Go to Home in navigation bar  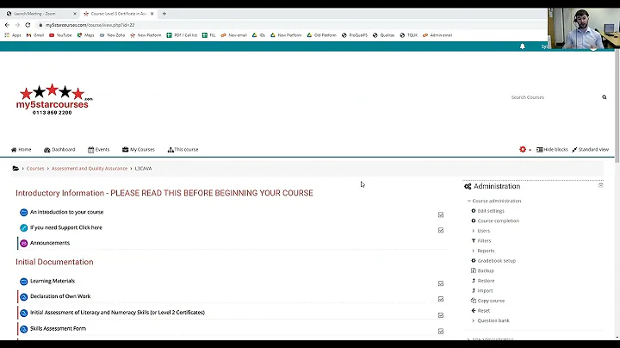pyautogui.click(x=22, y=150)
